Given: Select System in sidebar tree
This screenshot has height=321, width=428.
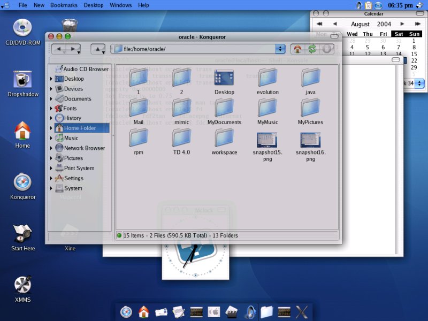Looking at the screenshot, I should pyautogui.click(x=68, y=188).
